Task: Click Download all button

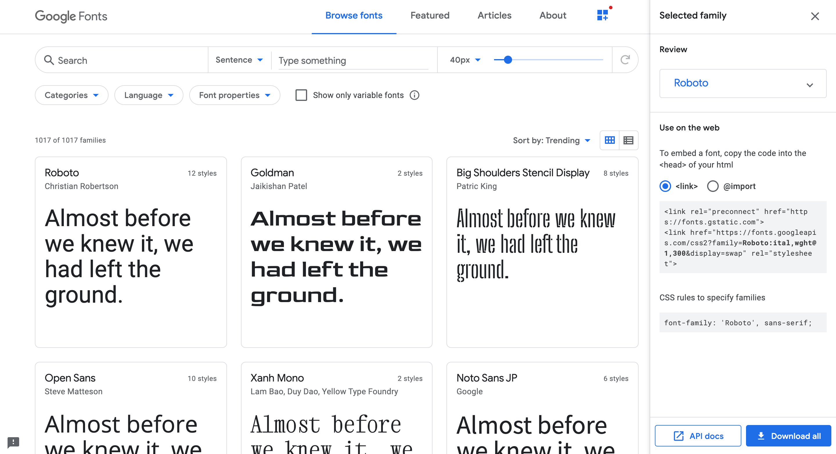Action: click(x=789, y=436)
